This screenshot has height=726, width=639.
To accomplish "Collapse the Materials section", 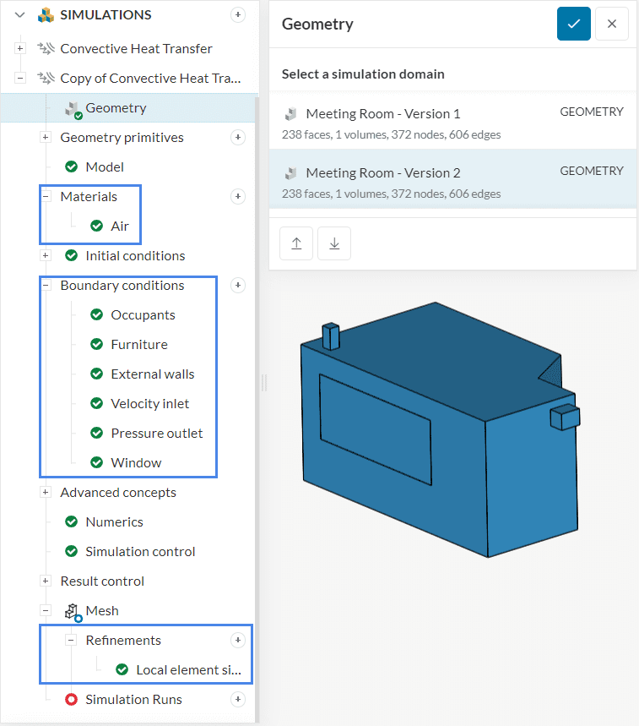I will (x=46, y=196).
